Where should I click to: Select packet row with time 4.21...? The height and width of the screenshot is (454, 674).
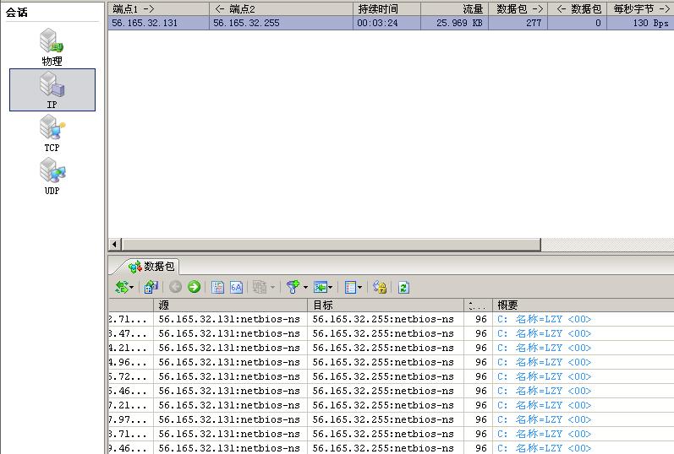pos(392,348)
